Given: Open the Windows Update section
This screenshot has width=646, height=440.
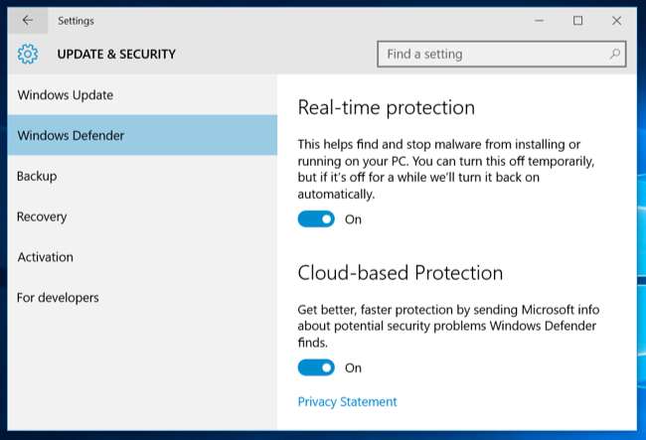Looking at the screenshot, I should point(66,95).
